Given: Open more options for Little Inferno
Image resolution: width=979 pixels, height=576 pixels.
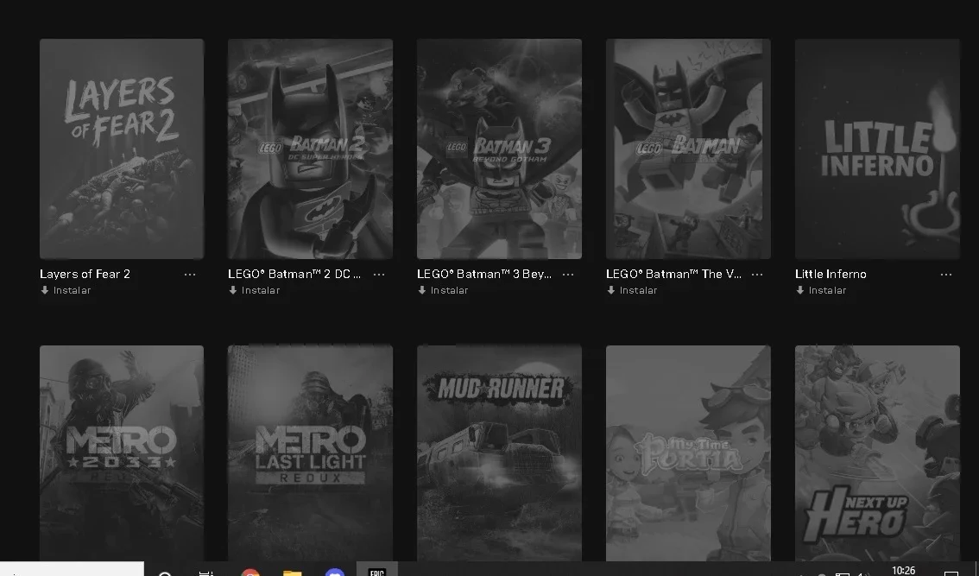Looking at the screenshot, I should 946,275.
